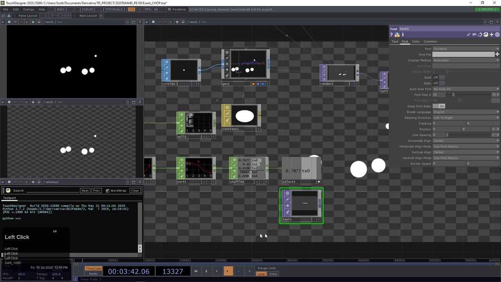Select the constant1 node viewer
The width and height of the screenshot is (501, 282).
pos(245,116)
